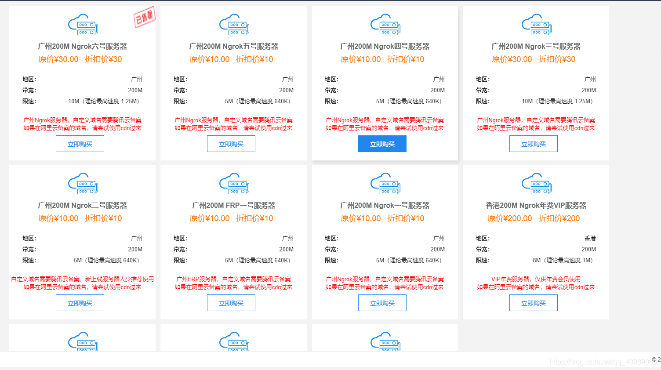661x370 pixels.
Task: Click 5M（理论最高速度 640K）on Ngrok一号服务器 card
Action: [409, 260]
